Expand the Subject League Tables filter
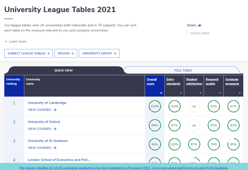The height and width of the screenshot is (170, 248). click(x=29, y=53)
